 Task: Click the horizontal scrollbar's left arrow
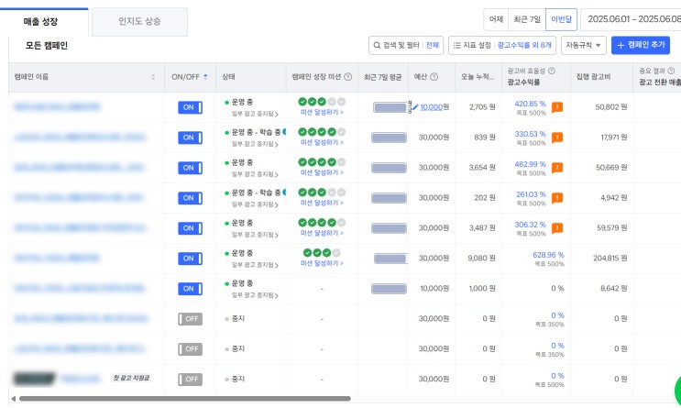point(14,399)
